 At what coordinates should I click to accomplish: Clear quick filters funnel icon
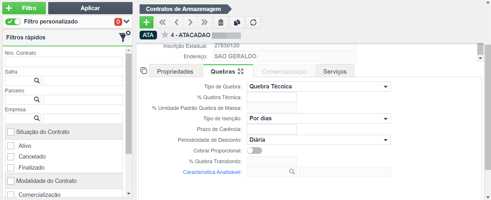pyautogui.click(x=124, y=37)
